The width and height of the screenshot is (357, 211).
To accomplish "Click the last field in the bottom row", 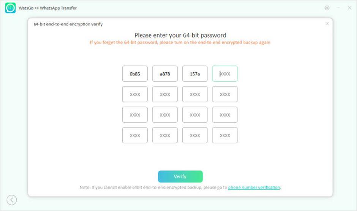I will [225, 135].
